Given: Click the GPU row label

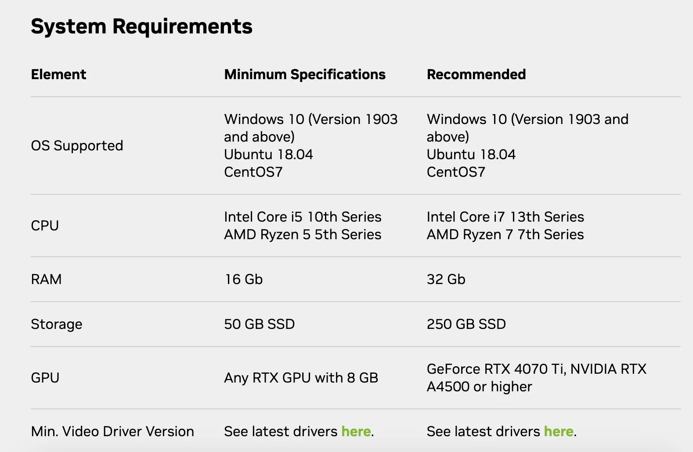Looking at the screenshot, I should tap(45, 378).
